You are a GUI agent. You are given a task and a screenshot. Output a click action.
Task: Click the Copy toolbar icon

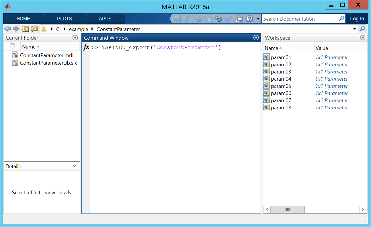click(x=198, y=19)
